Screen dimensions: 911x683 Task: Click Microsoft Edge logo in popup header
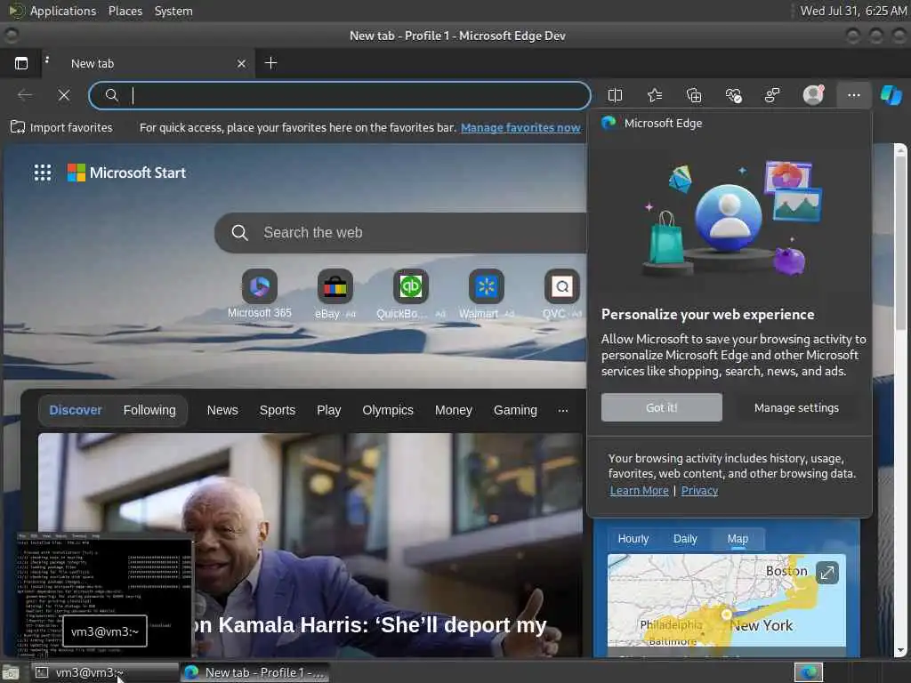[x=609, y=123]
